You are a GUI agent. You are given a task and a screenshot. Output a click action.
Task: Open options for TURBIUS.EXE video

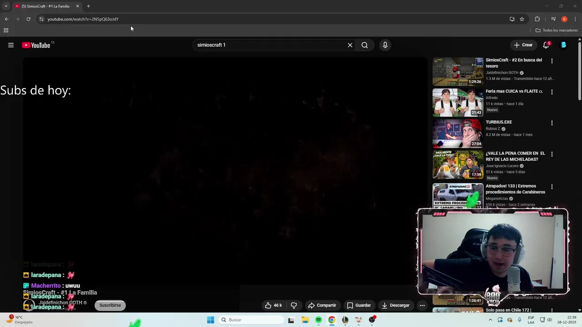(x=552, y=123)
